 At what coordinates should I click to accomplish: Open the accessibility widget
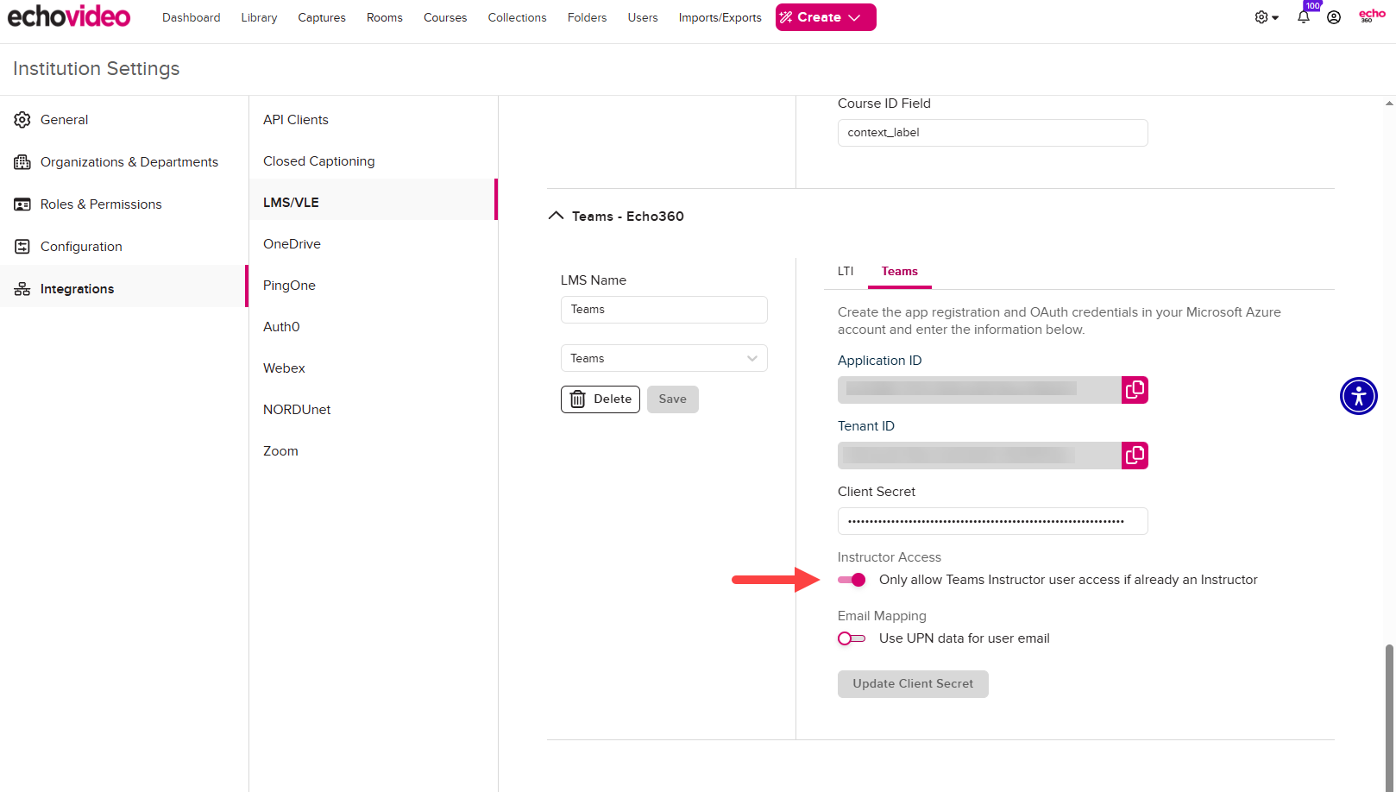pos(1359,396)
